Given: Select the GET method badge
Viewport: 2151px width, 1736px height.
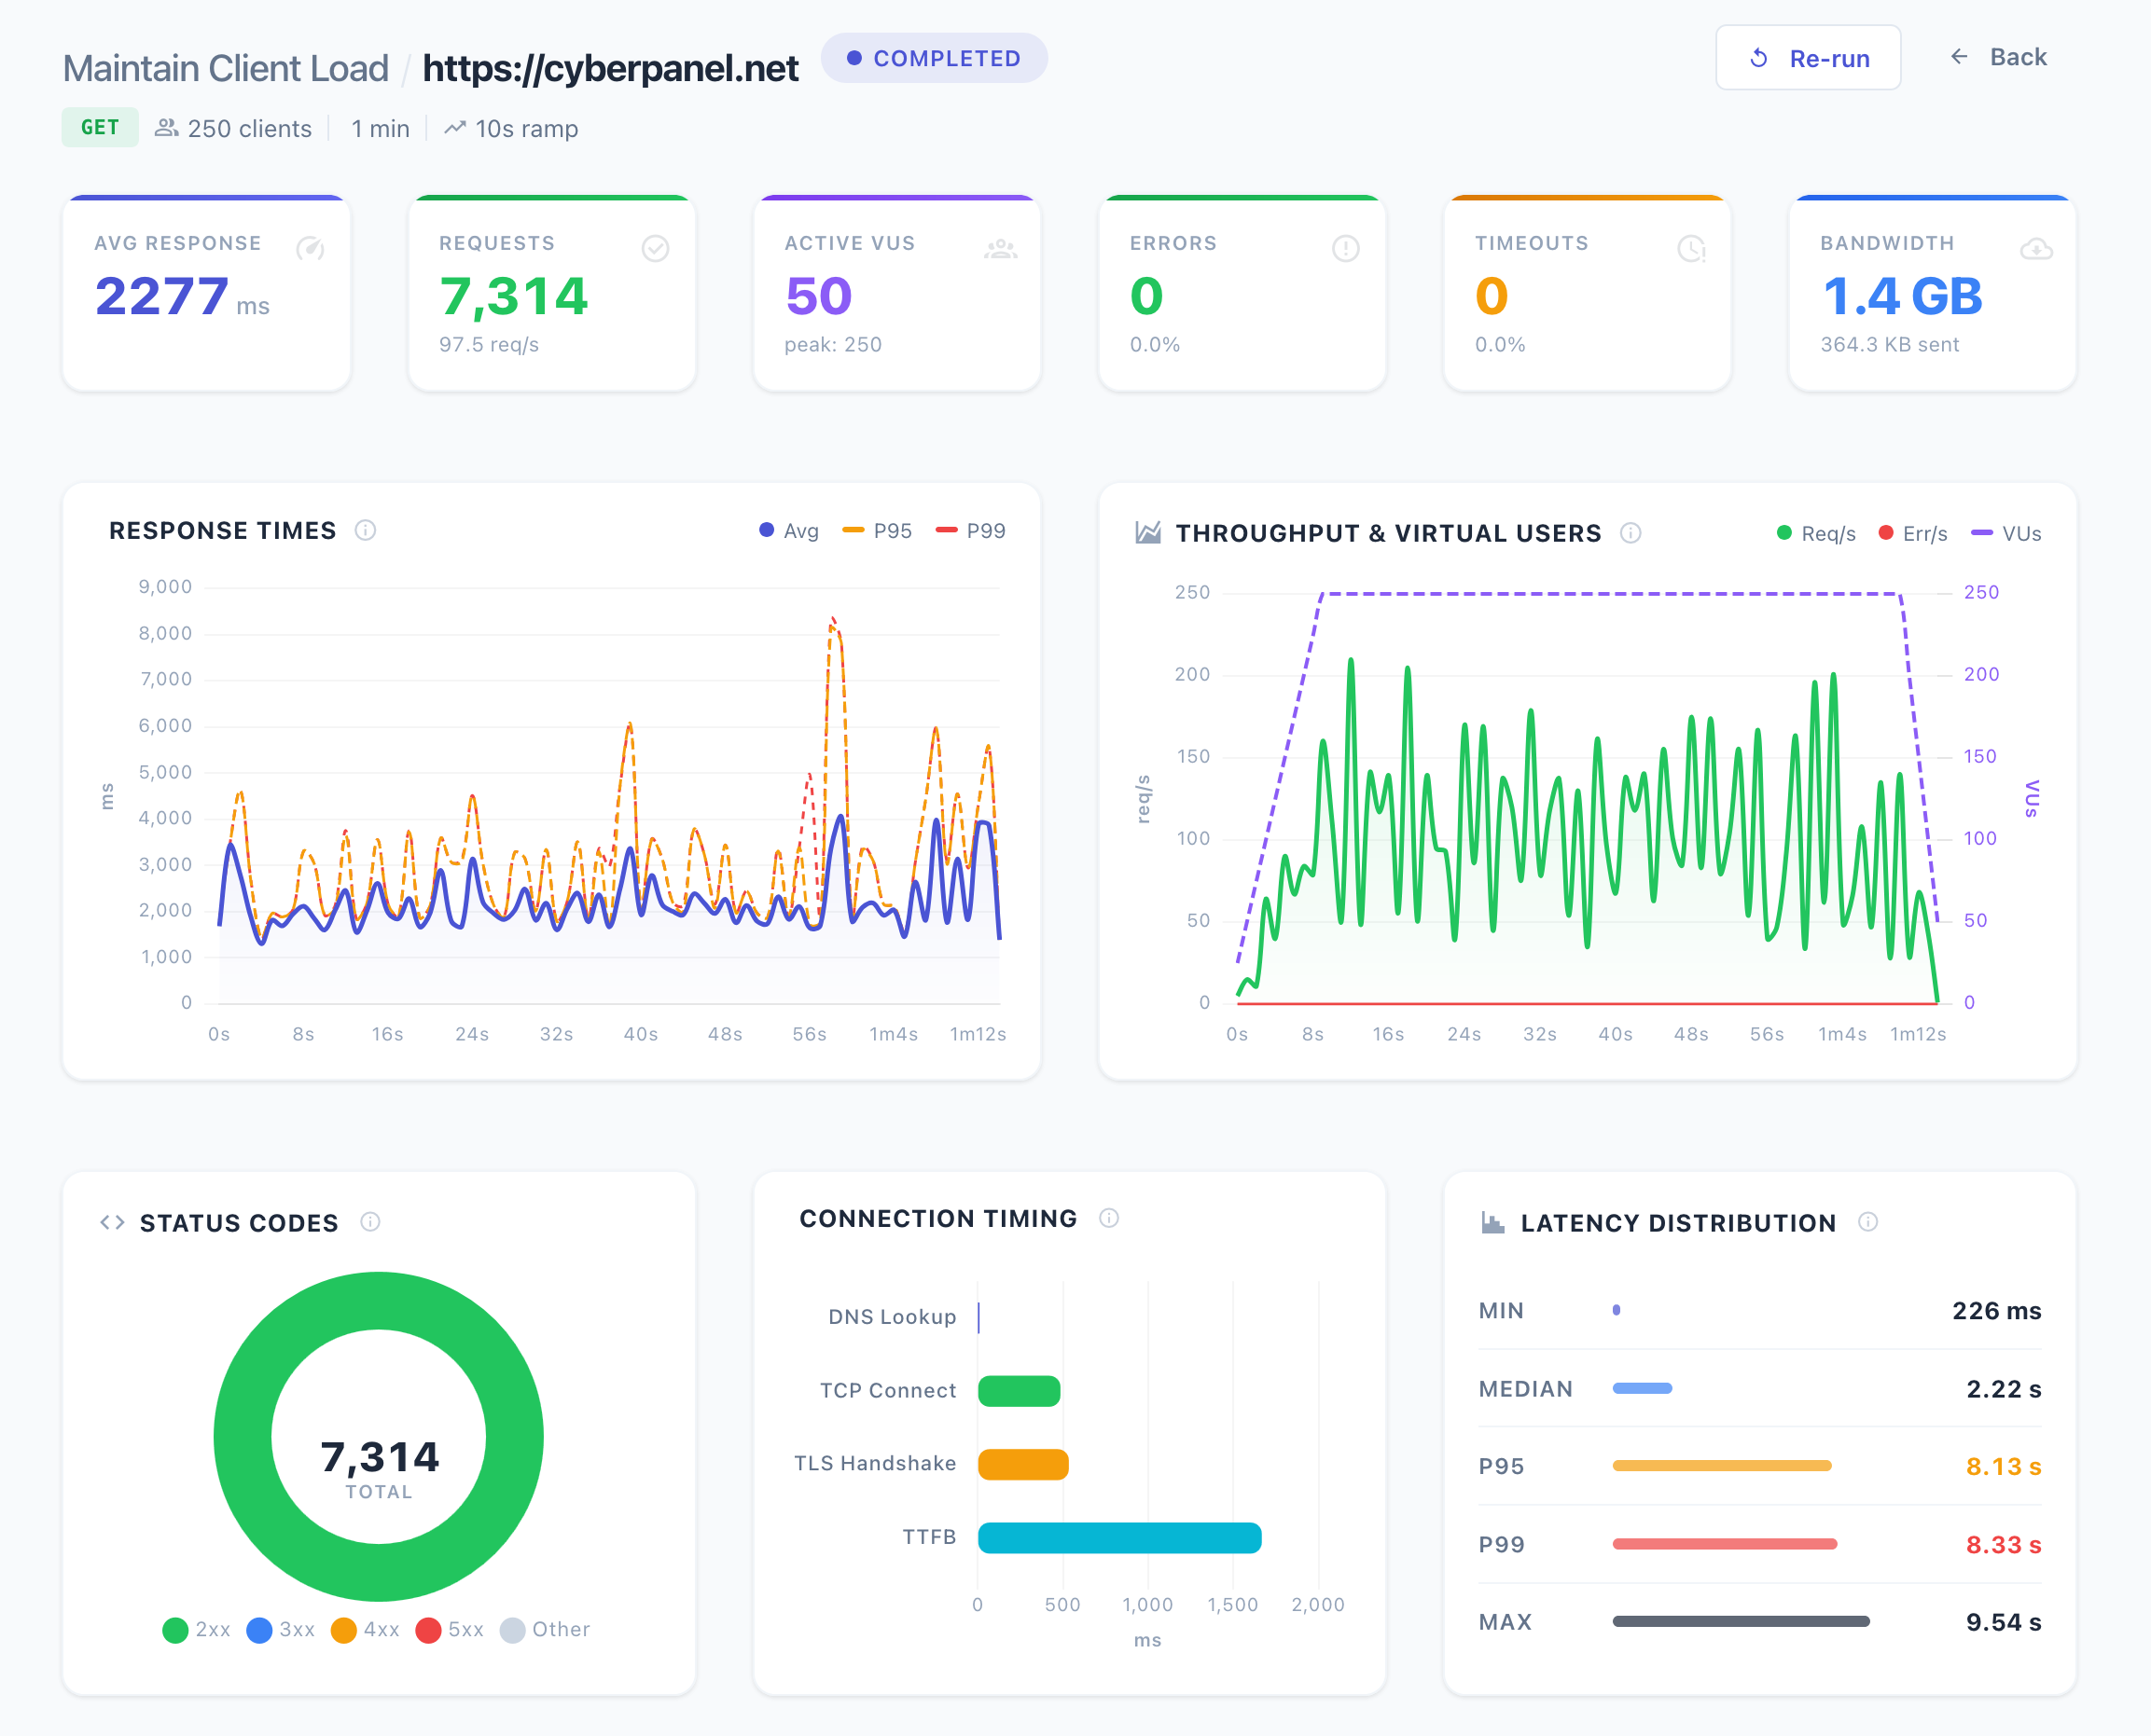Looking at the screenshot, I should [x=100, y=128].
